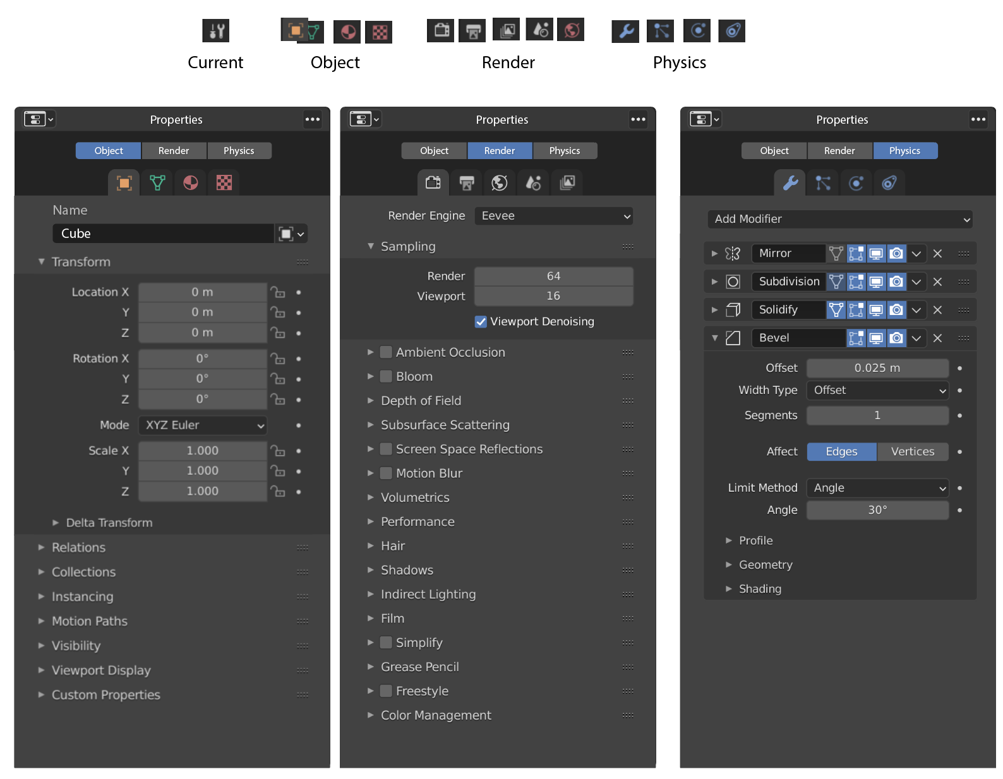Click the editor type icon in left panel header
The image size is (1003, 779).
(x=39, y=119)
